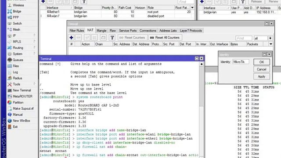Switch to Filter Rules tab
281x158 pixels.
coord(77,31)
